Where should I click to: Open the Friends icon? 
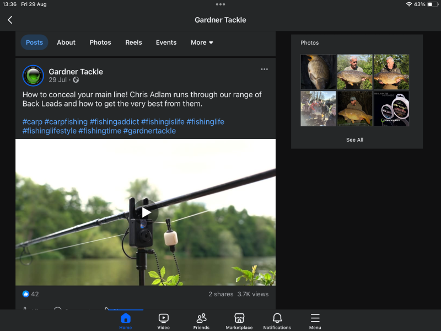tap(201, 321)
